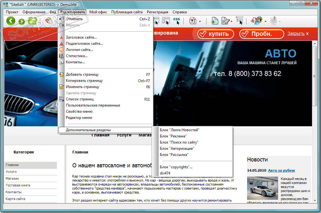This screenshot has width=321, height=213.
Task: Select Отменить in the edit menu
Action: tap(105, 19)
